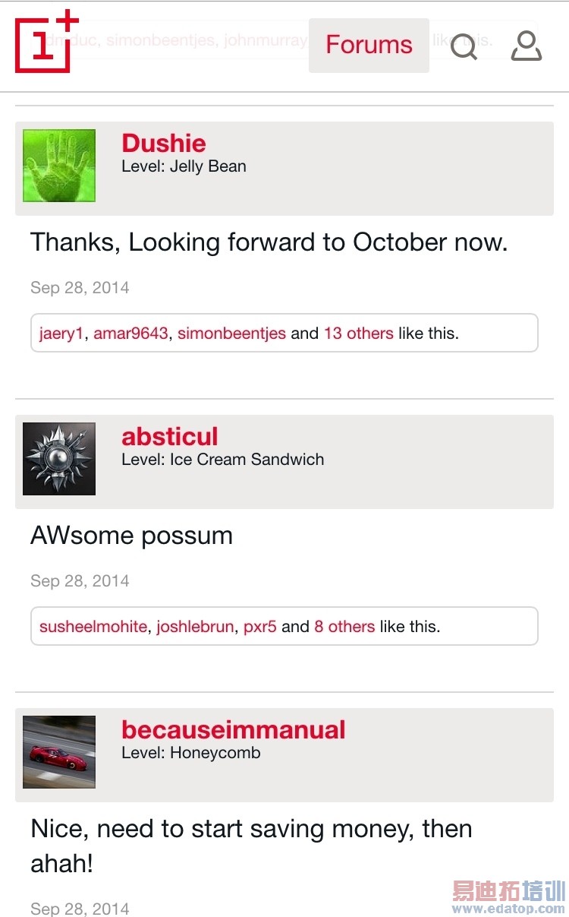Viewport: 569px width, 917px height.
Task: Open absticul's username profile link
Action: tap(170, 437)
